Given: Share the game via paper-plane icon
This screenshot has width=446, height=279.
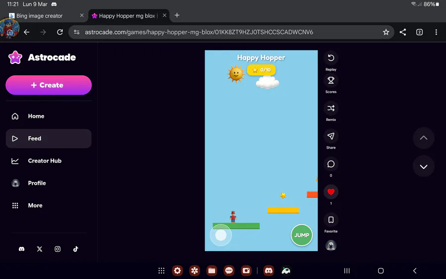Looking at the screenshot, I should [x=331, y=136].
